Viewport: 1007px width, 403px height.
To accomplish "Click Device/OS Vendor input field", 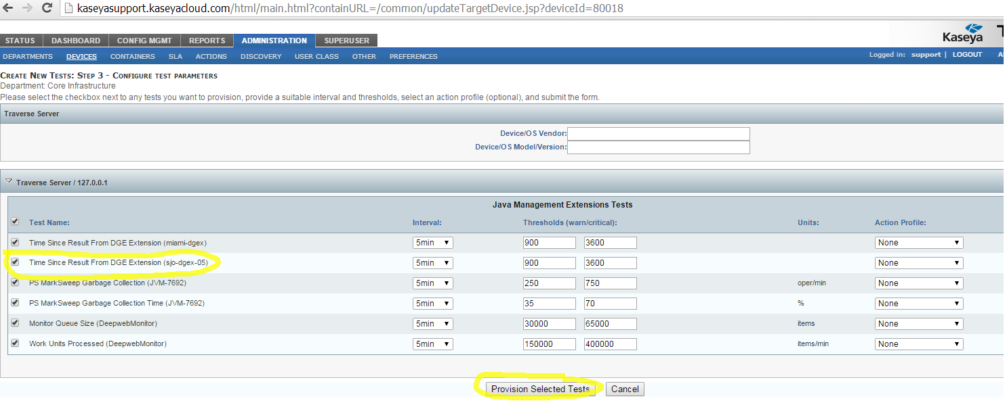I will [659, 134].
